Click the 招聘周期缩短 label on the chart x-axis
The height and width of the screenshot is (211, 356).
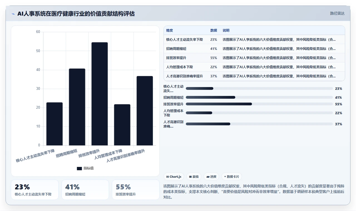pyautogui.click(x=67, y=153)
